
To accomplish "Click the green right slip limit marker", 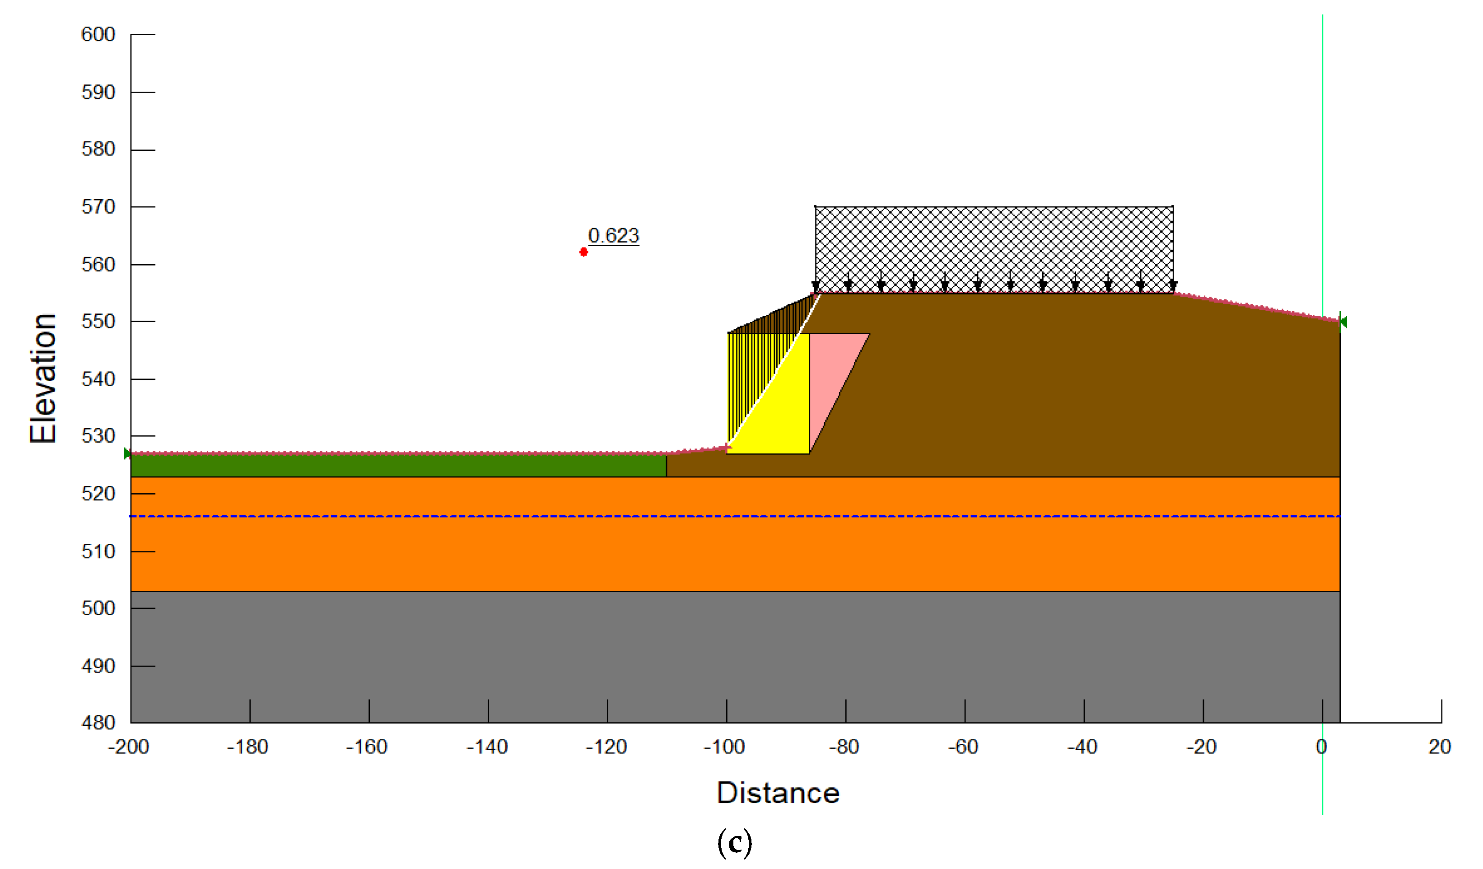I will pos(1343,322).
